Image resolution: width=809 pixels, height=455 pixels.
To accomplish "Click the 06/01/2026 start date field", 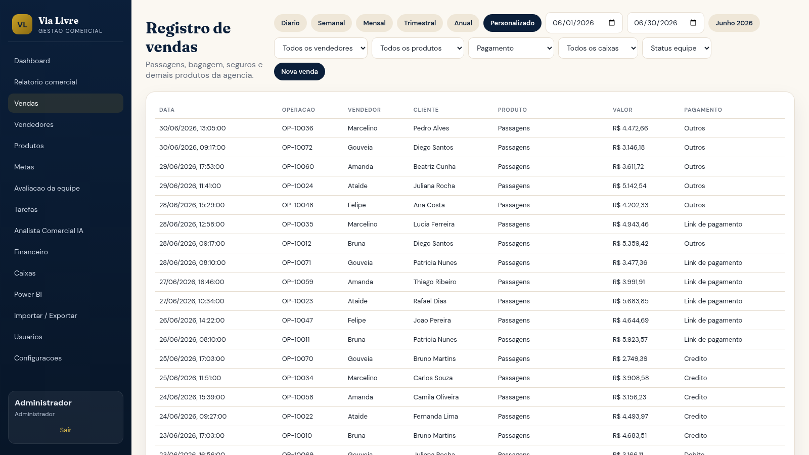I will (x=584, y=23).
